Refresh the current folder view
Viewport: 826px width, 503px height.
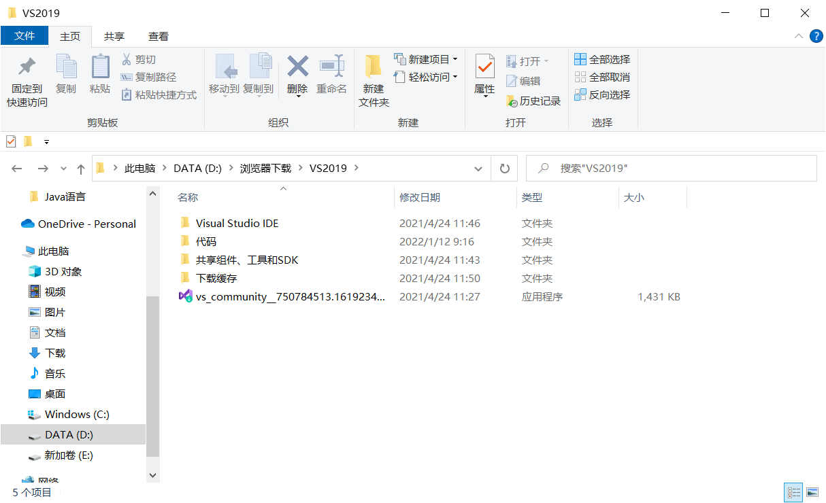[504, 169]
